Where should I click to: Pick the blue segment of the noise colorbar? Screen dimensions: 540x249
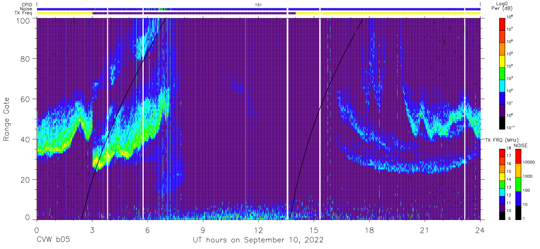(x=518, y=198)
